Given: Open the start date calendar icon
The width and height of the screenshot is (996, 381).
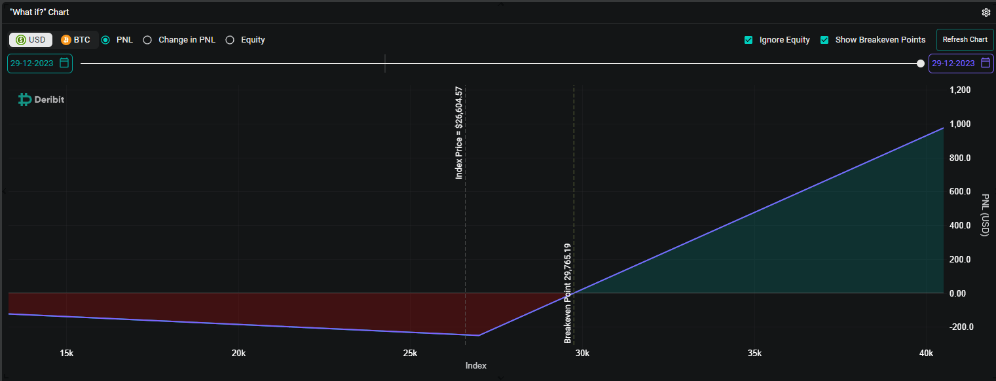Looking at the screenshot, I should point(64,63).
